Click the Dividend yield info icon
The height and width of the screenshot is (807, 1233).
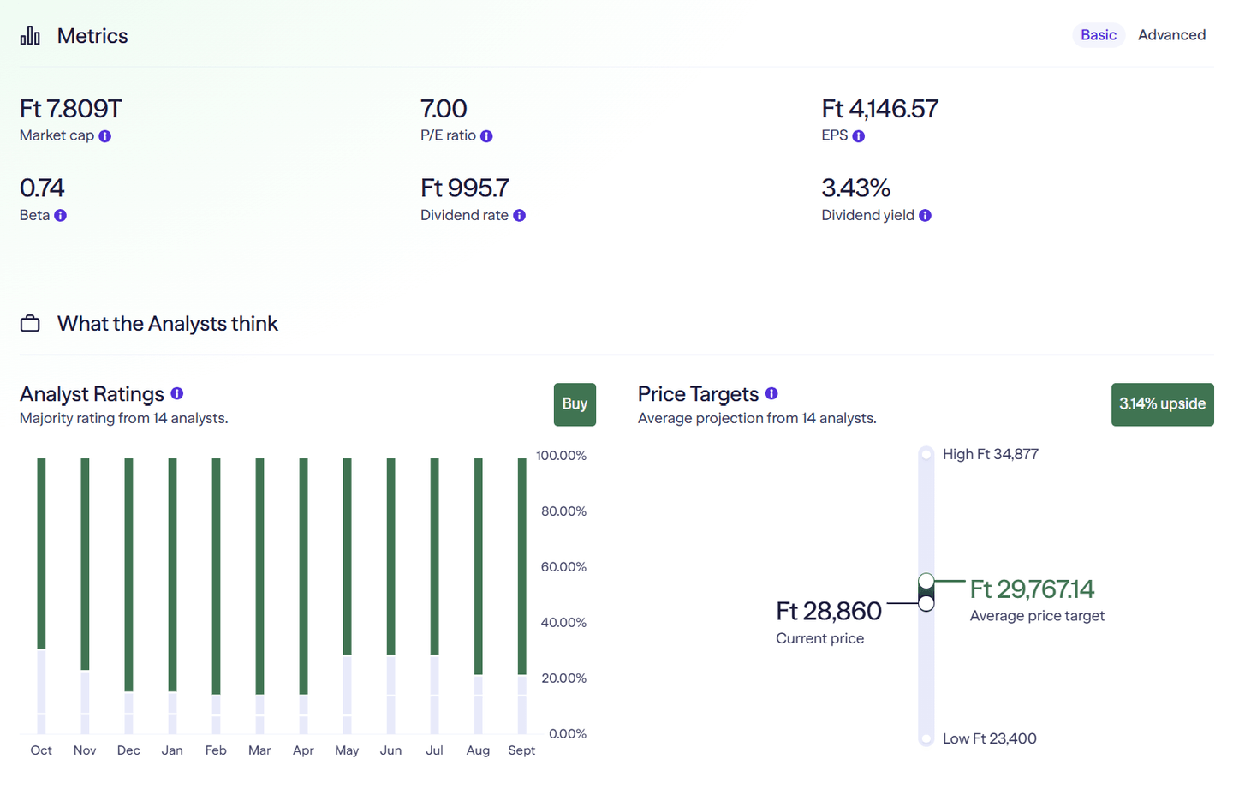coord(925,216)
